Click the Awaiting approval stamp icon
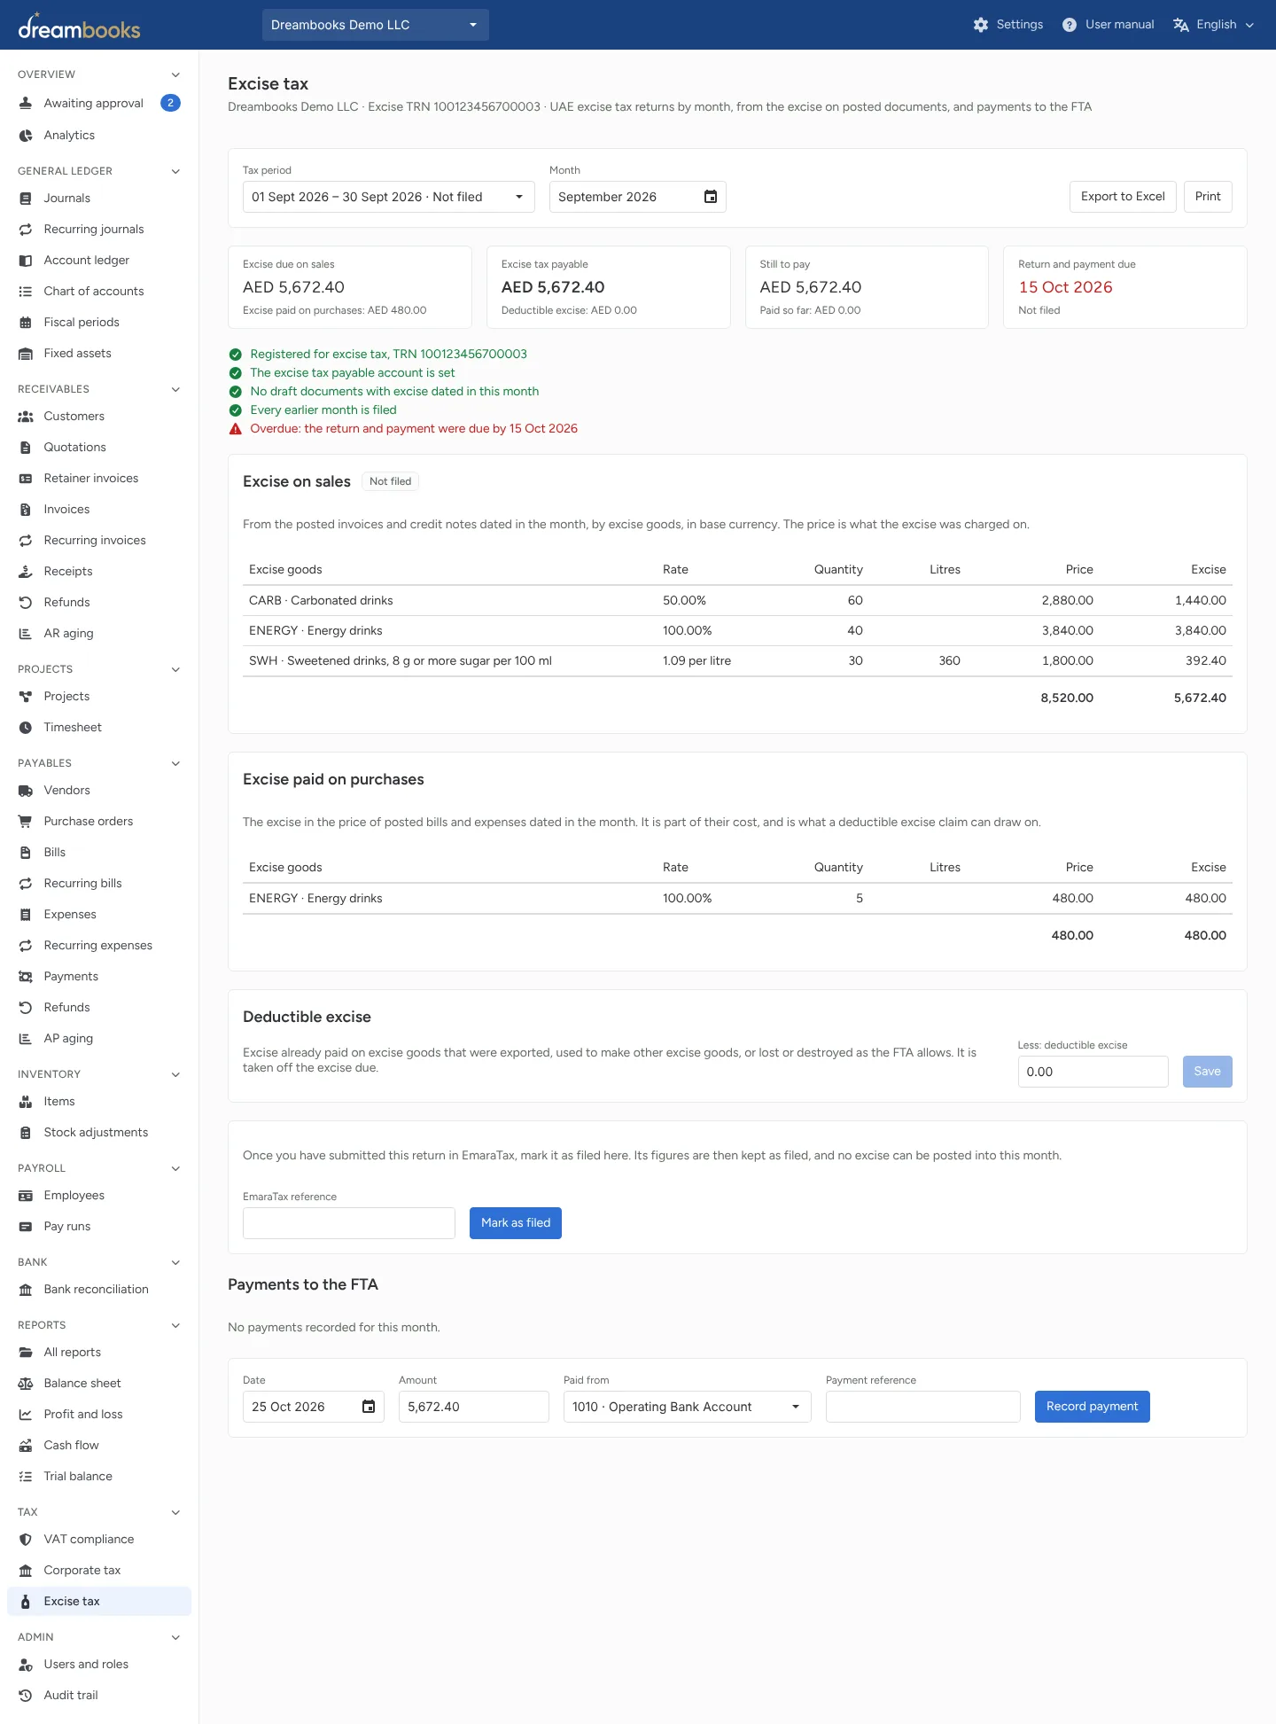 [26, 104]
